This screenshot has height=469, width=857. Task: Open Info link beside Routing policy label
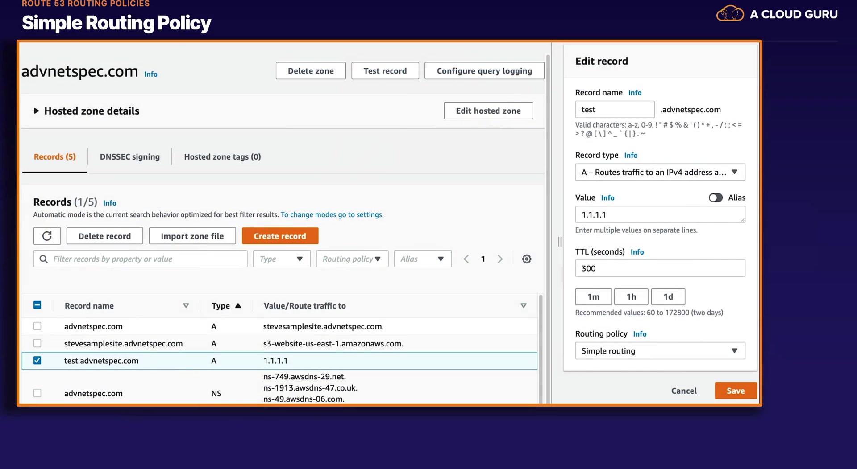(640, 334)
